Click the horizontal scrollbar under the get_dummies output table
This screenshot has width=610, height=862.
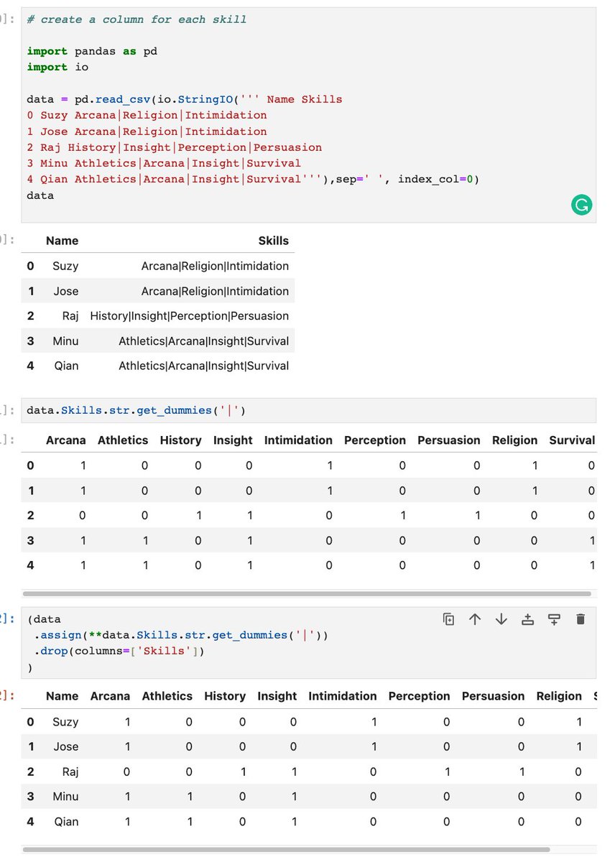point(307,594)
